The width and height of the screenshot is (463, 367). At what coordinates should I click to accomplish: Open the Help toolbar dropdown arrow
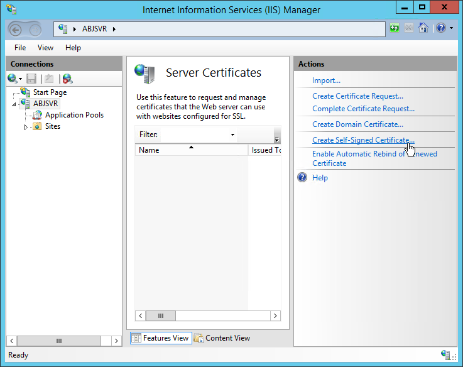(x=451, y=28)
